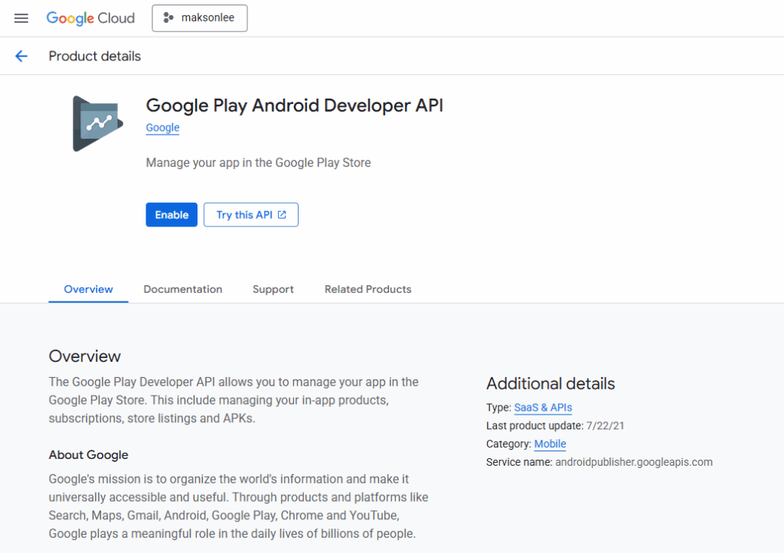This screenshot has height=553, width=784.
Task: Click the Google Play API product logo
Action: pos(98,123)
